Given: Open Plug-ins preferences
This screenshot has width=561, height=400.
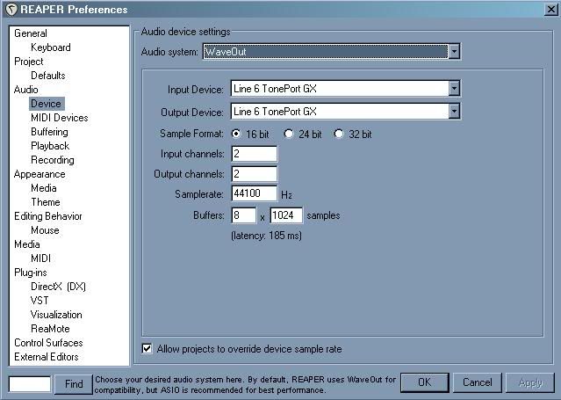Looking at the screenshot, I should pyautogui.click(x=31, y=273).
